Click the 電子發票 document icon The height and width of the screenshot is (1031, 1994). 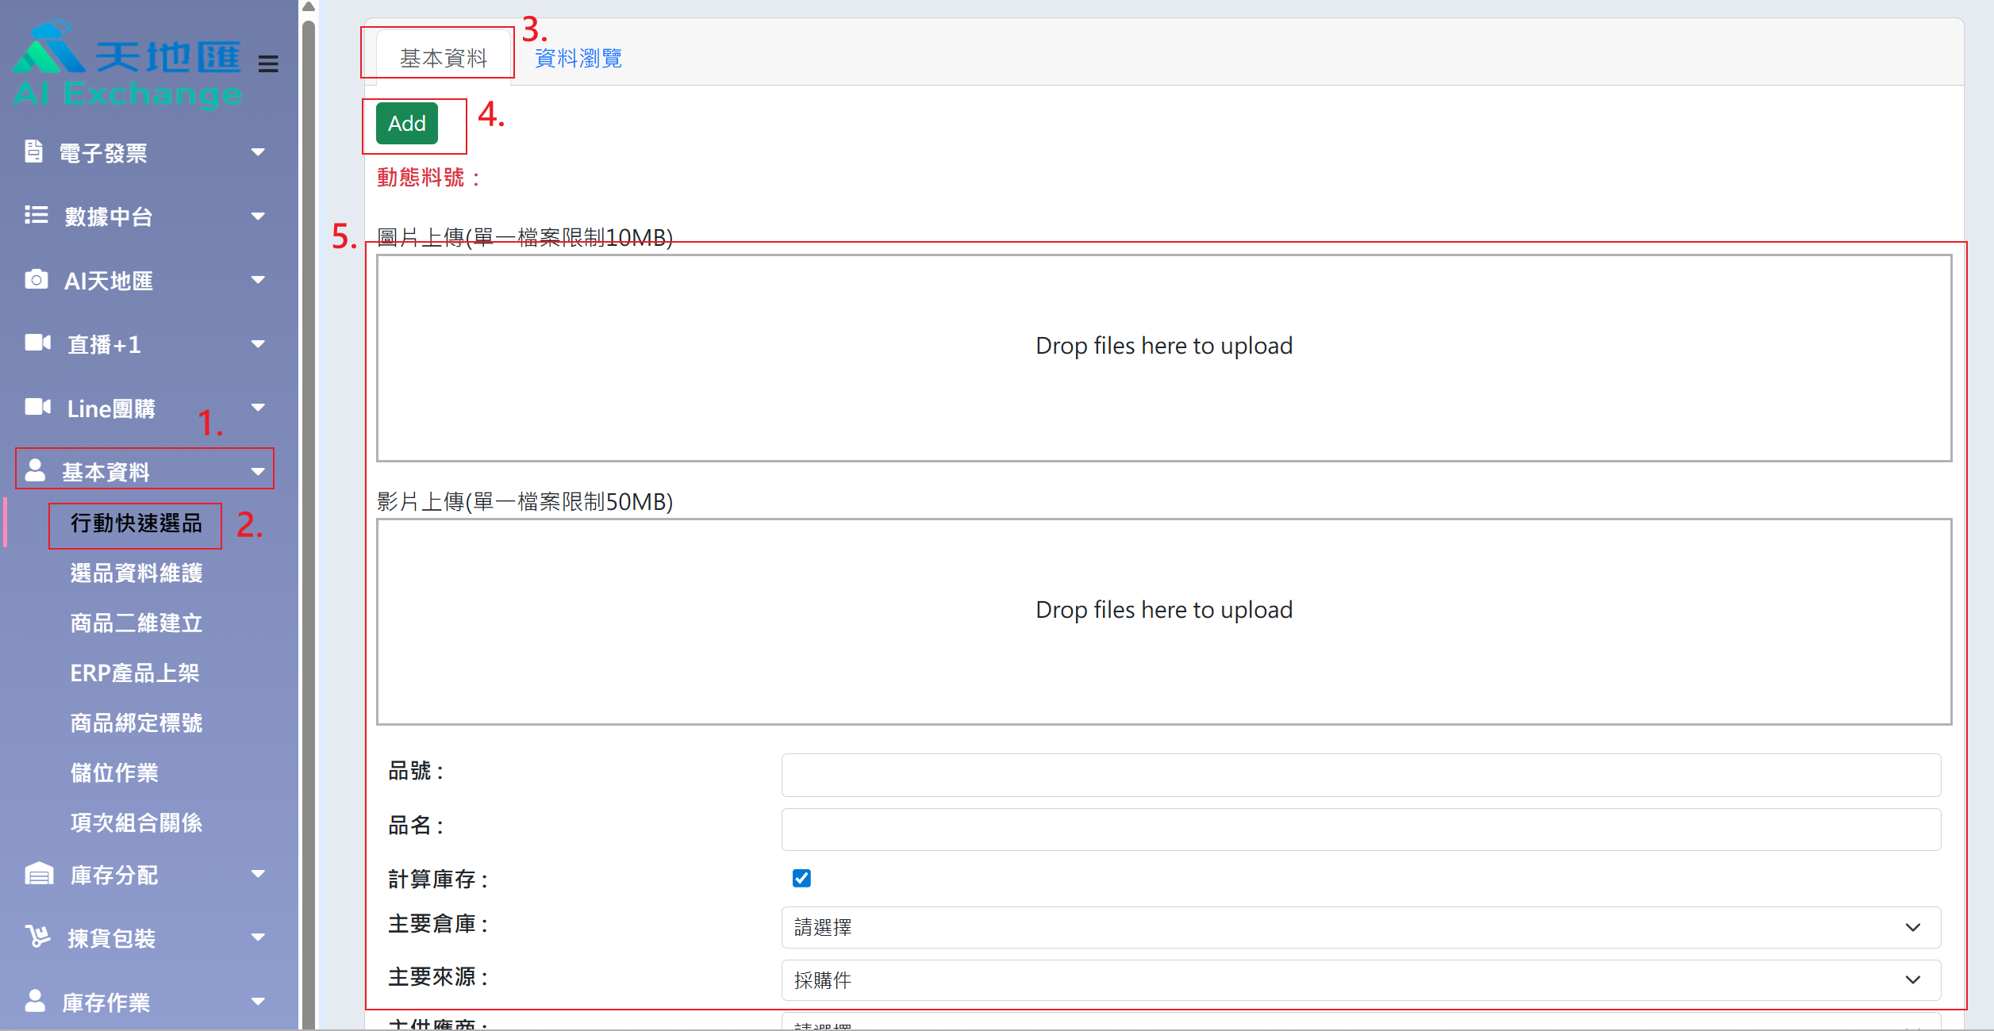click(33, 151)
